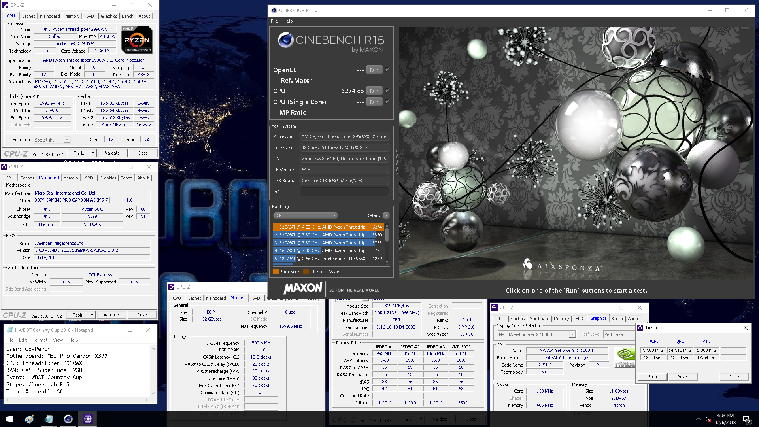Image resolution: width=759 pixels, height=427 pixels.
Task: Open Cinebench icon in taskbar
Action: click(x=68, y=419)
